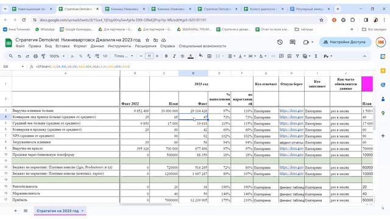
Task: Insert comment from toolbar
Action: 282,57
